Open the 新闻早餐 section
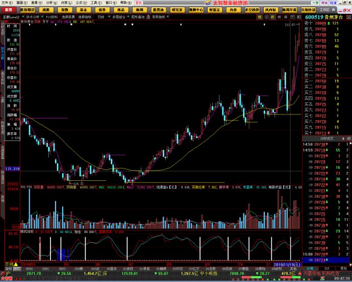The image size is (352, 282). pos(290,10)
